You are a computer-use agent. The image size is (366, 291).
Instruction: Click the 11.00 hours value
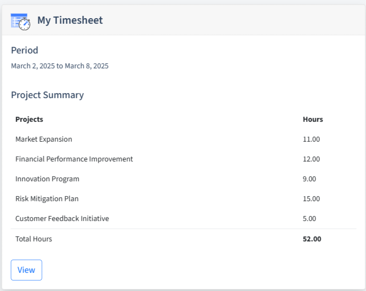311,139
